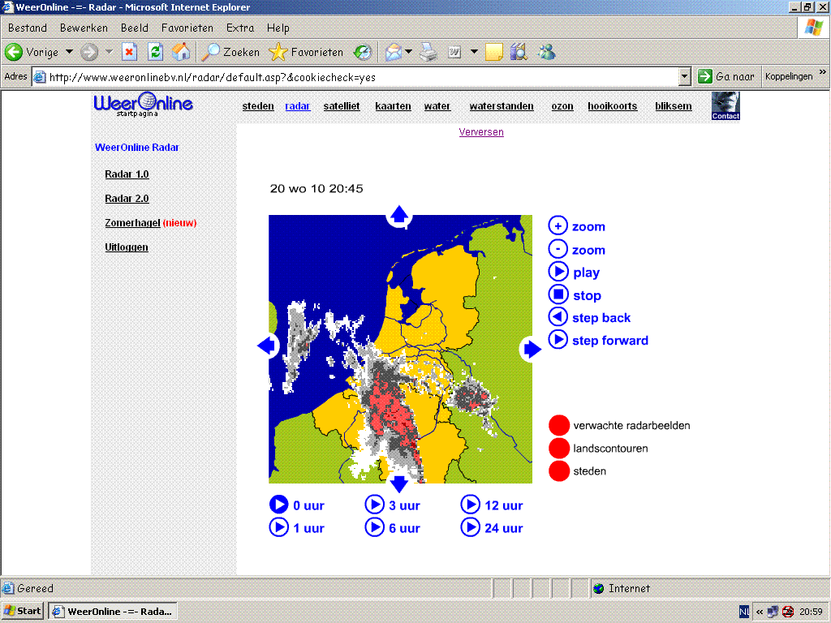This screenshot has width=831, height=623.
Task: Open the Zomerhagel link in sidebar
Action: click(x=132, y=222)
